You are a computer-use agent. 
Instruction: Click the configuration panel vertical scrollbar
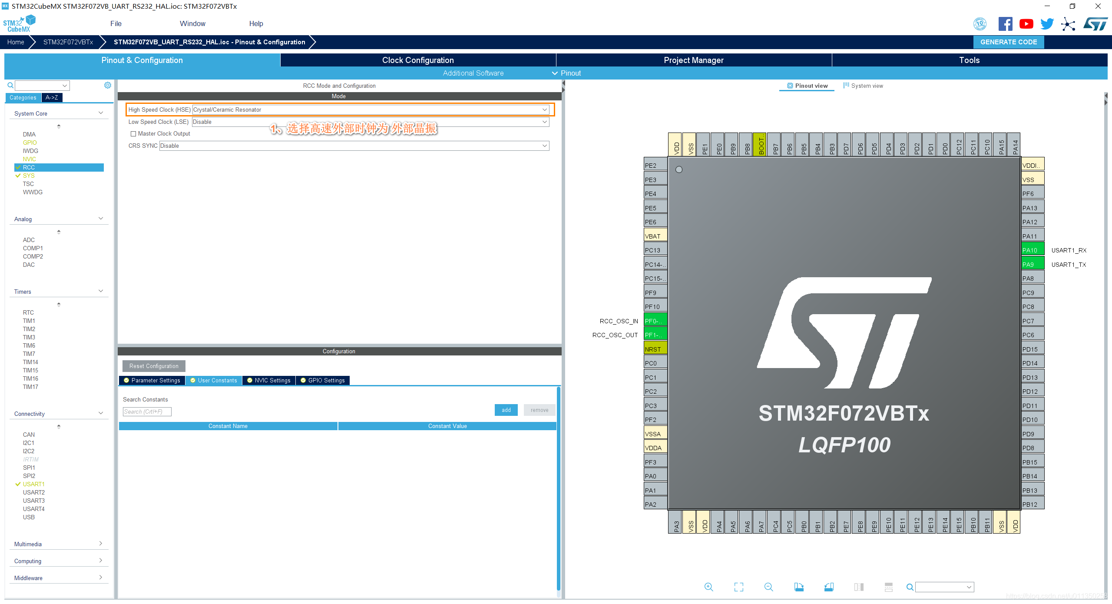tap(558, 488)
